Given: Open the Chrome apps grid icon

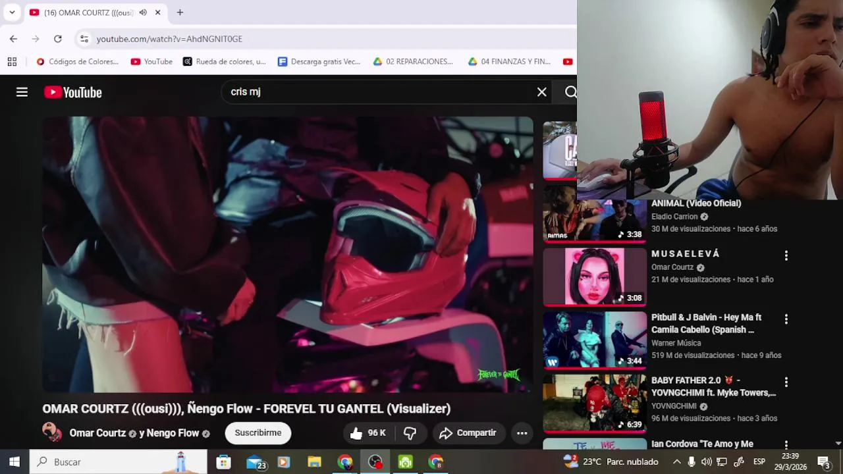Looking at the screenshot, I should point(12,62).
